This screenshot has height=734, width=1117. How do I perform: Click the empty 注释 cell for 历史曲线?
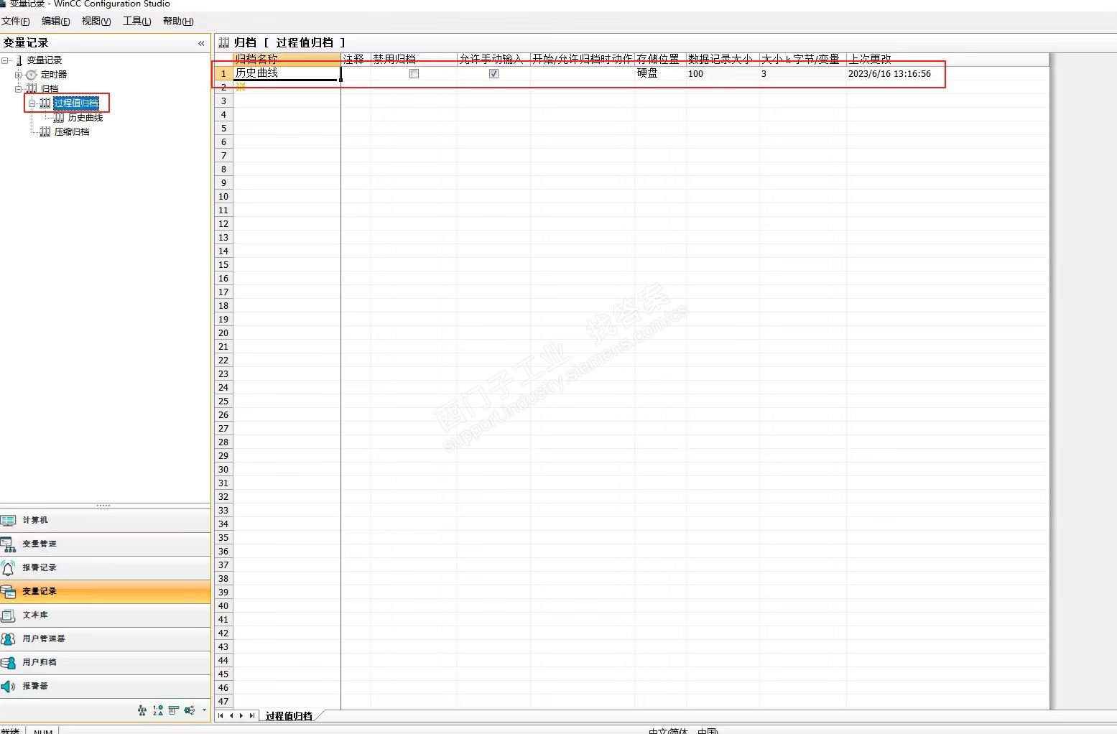tap(356, 73)
